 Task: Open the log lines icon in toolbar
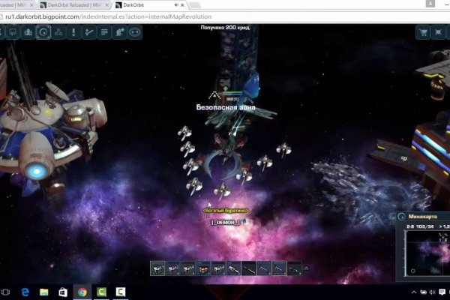point(104,32)
